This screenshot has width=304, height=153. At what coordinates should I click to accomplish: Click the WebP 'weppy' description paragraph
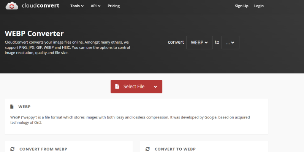pyautogui.click(x=130, y=120)
